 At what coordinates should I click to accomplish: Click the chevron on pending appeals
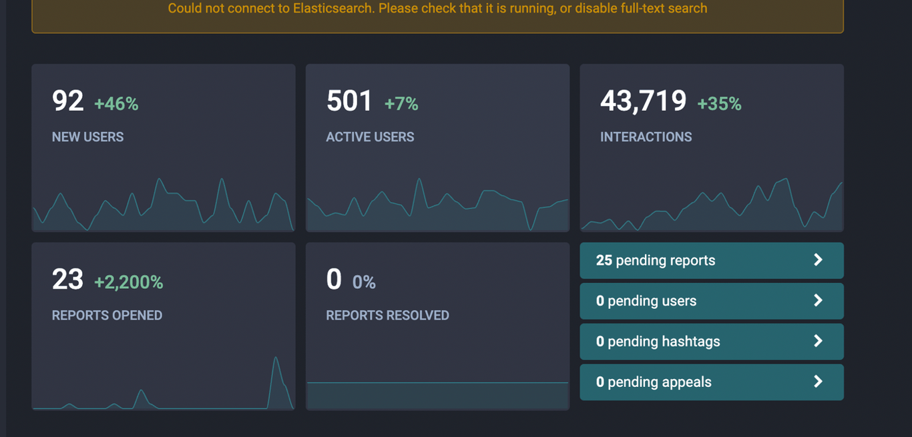click(819, 382)
